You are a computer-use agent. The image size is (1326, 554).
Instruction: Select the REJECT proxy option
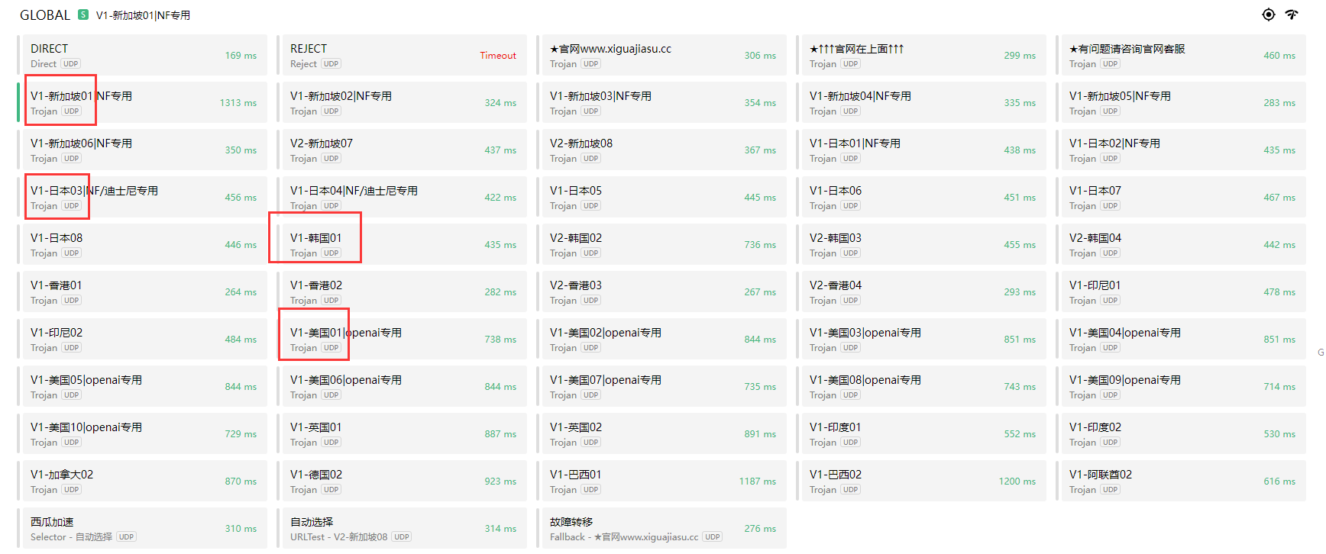(401, 55)
